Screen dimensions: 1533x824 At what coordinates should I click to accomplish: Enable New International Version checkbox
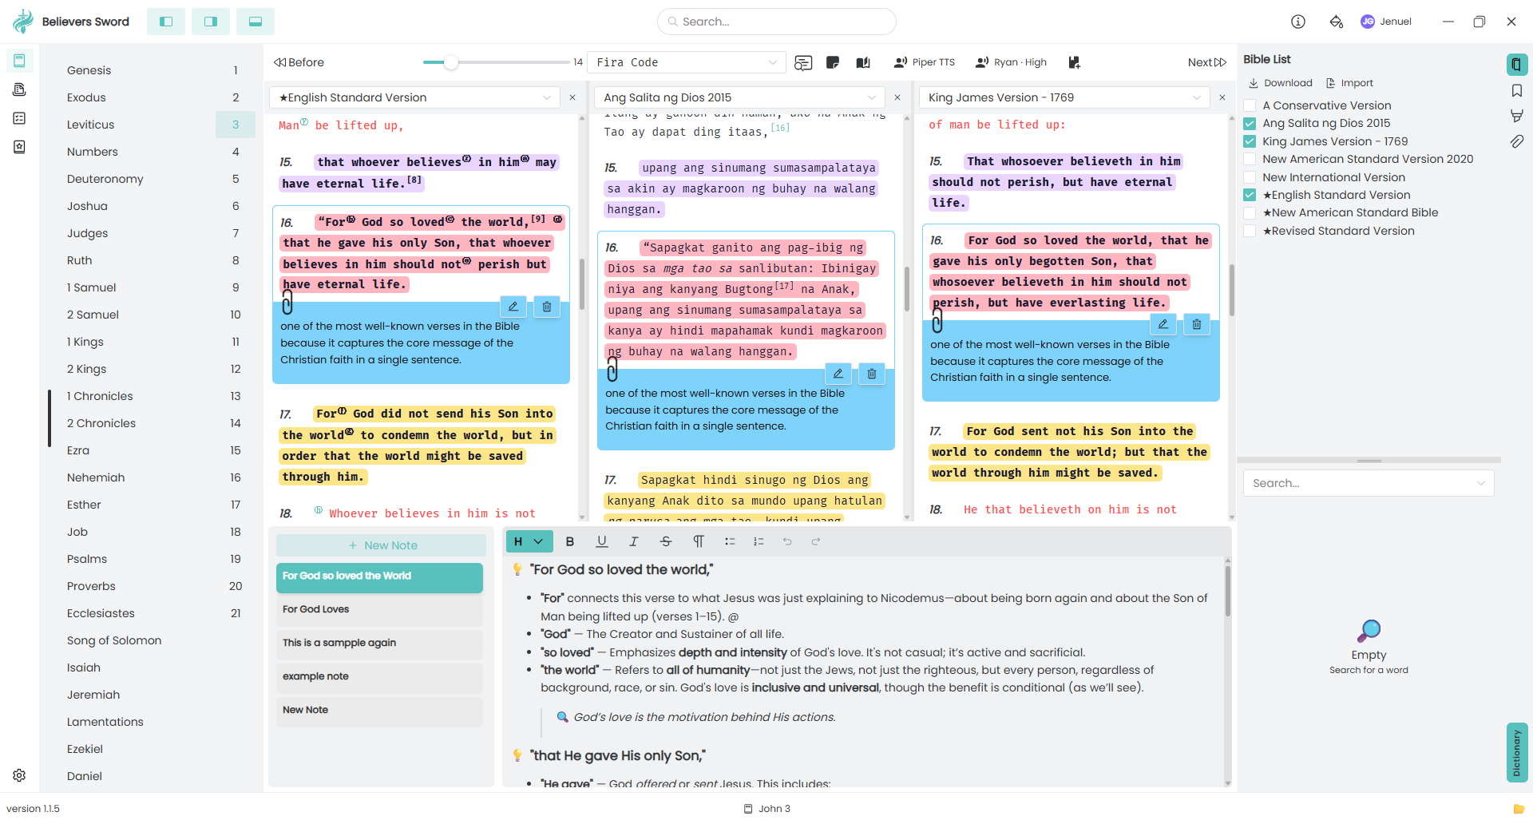pyautogui.click(x=1250, y=177)
